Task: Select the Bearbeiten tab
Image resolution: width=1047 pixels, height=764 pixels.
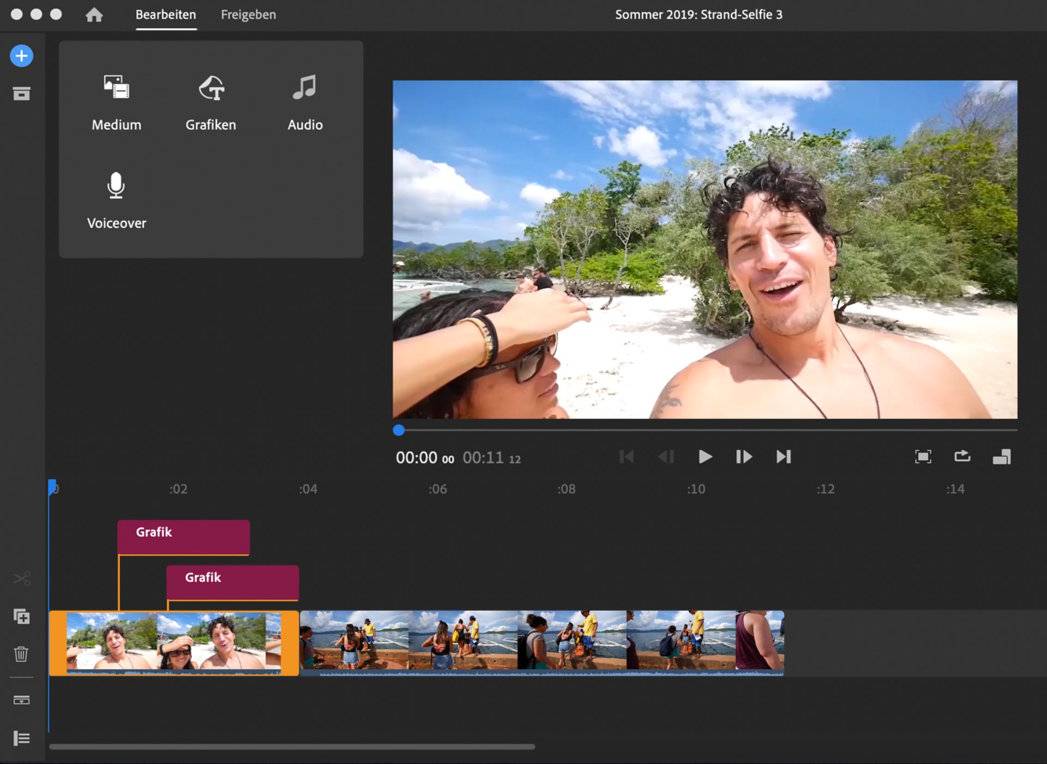Action: pos(166,15)
